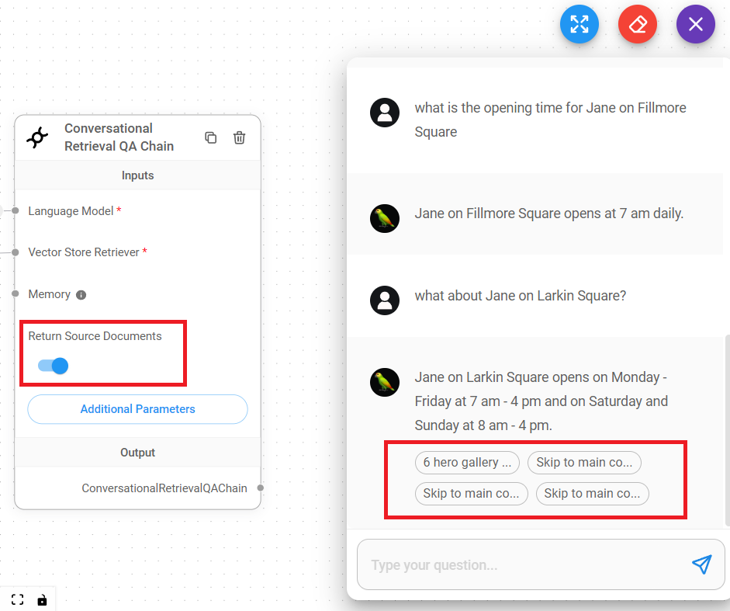
Task: Open the bottom-right "Skip to main co..." source
Action: point(592,494)
